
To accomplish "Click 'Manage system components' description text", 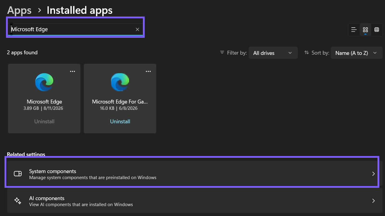I will [93, 178].
